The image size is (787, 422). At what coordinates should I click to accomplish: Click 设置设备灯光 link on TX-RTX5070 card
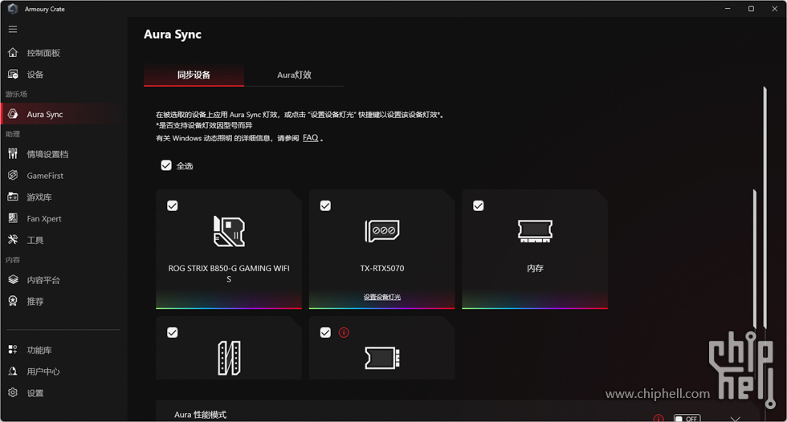click(x=382, y=297)
